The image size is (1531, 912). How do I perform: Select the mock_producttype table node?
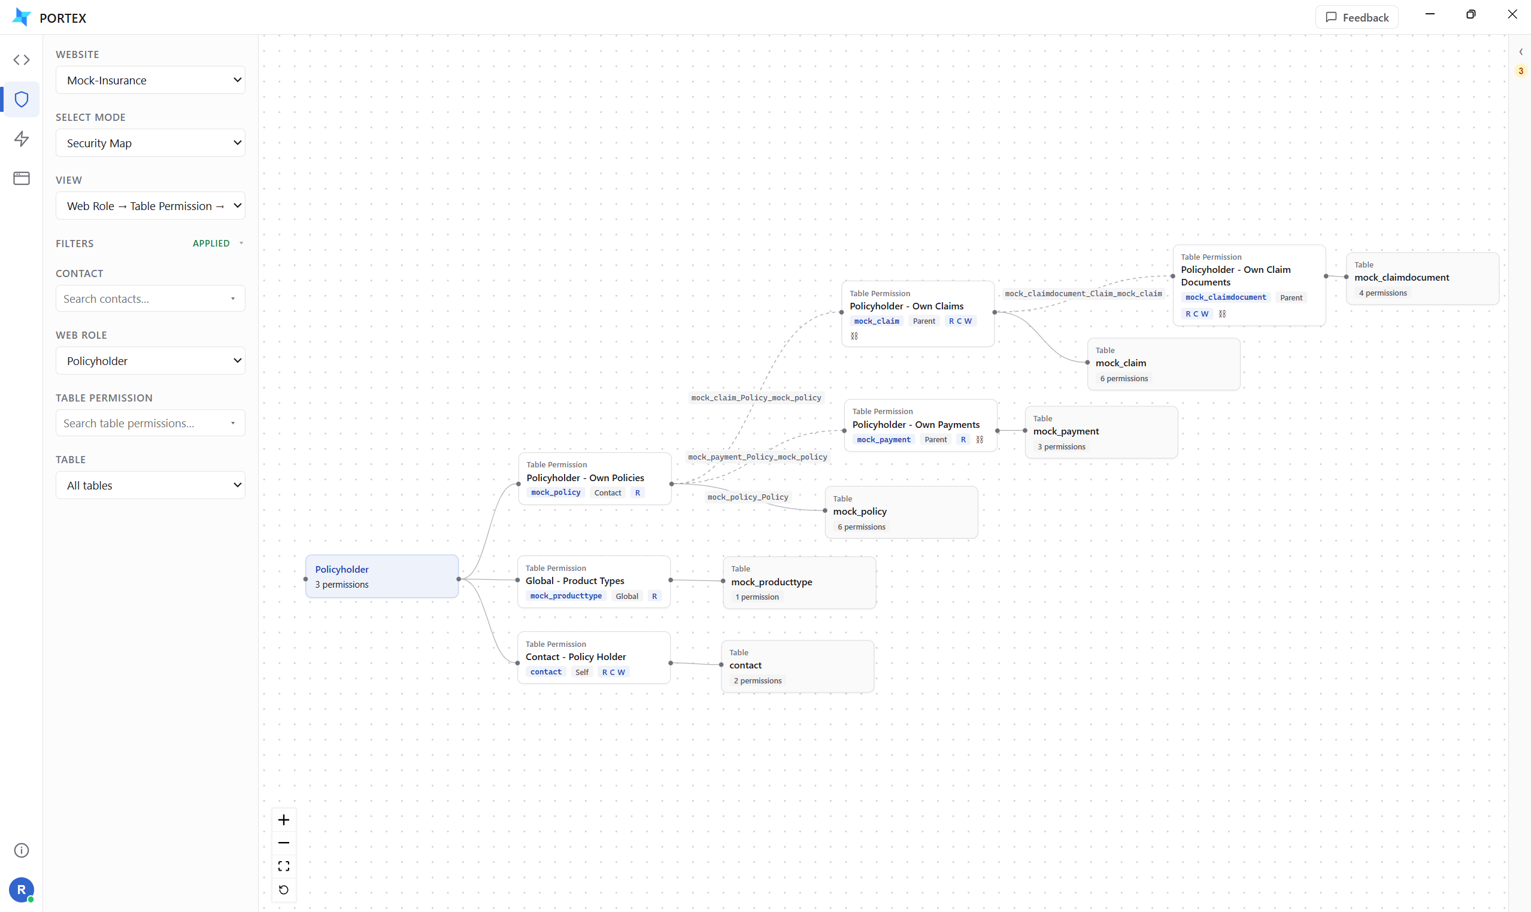(799, 583)
